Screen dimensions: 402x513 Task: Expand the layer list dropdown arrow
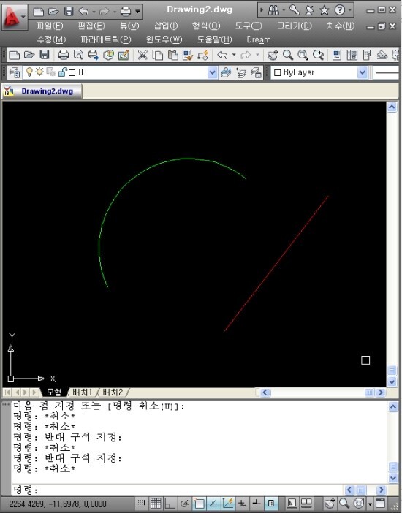(x=212, y=72)
